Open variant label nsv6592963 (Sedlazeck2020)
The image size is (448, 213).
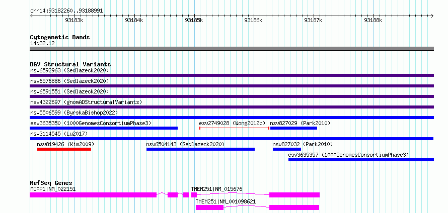(69, 70)
